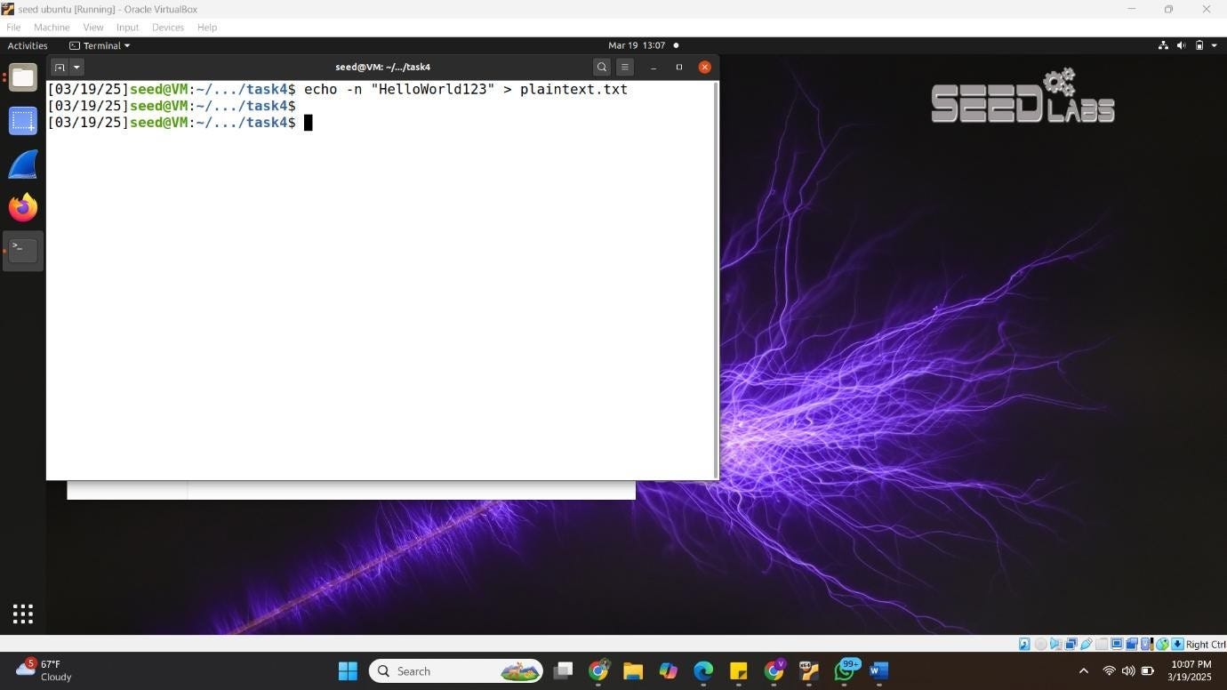Open Windows Wi-Fi settings icon
This screenshot has height=690, width=1227.
pyautogui.click(x=1109, y=670)
